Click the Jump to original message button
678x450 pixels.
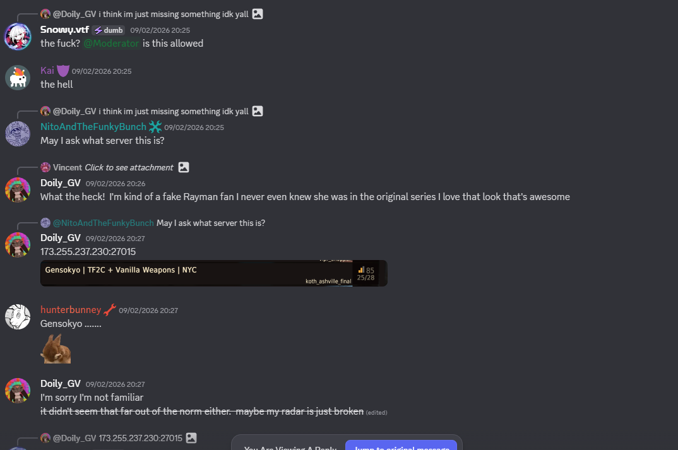click(x=401, y=446)
